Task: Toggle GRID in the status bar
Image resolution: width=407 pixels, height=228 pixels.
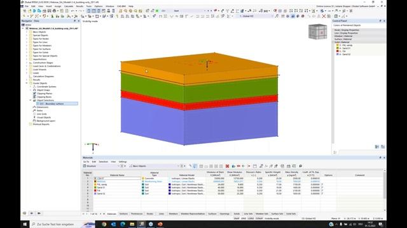Action: click(x=244, y=218)
